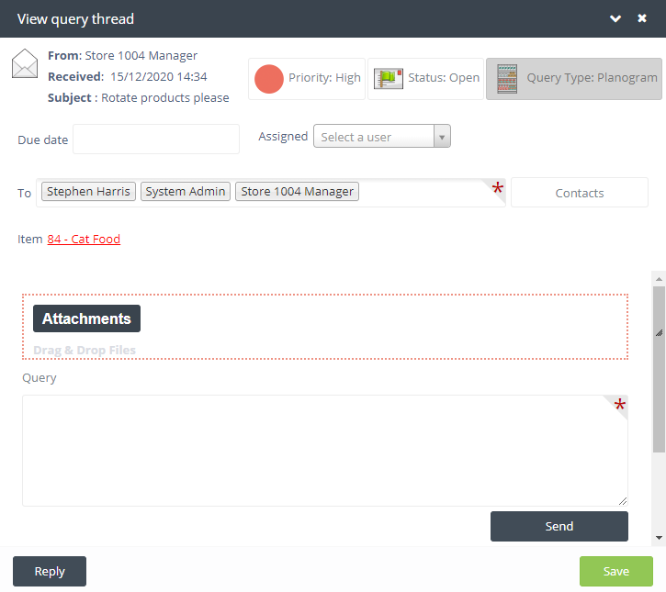Close the View query thread dialog
This screenshot has height=592, width=666.
(x=642, y=18)
